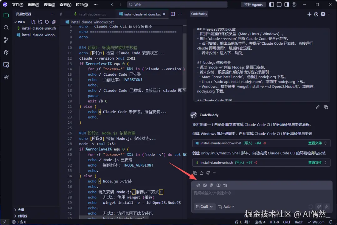Copy the prompt message above CodeBuddy reply
Screen dimensions: 337x225
(326, 107)
